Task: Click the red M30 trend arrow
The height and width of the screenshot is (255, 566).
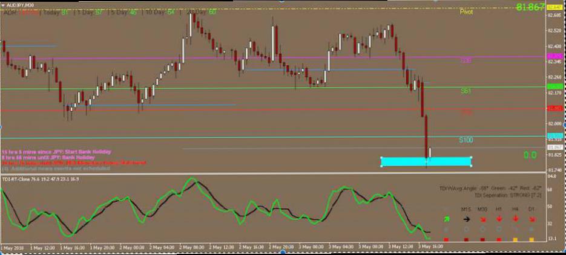Action: point(482,219)
